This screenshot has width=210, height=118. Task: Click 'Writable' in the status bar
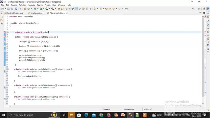coord(107,109)
